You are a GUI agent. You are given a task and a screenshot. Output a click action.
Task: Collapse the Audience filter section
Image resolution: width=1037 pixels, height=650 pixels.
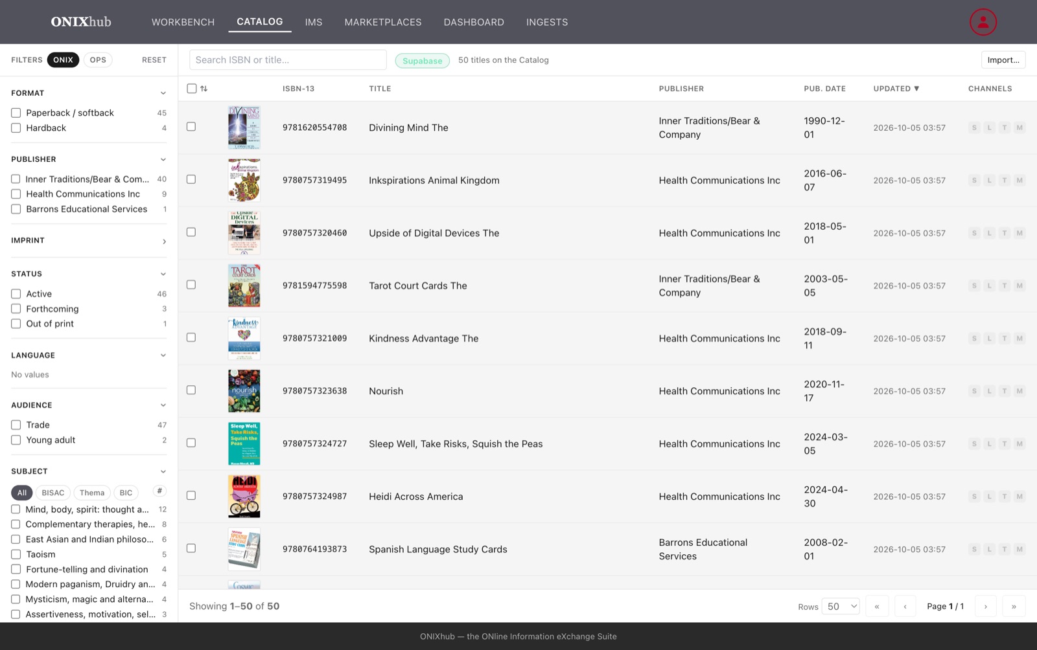pos(163,405)
